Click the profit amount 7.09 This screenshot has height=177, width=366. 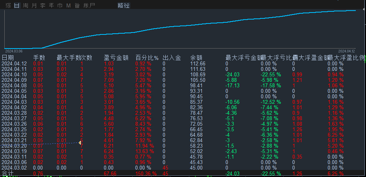click(109, 80)
